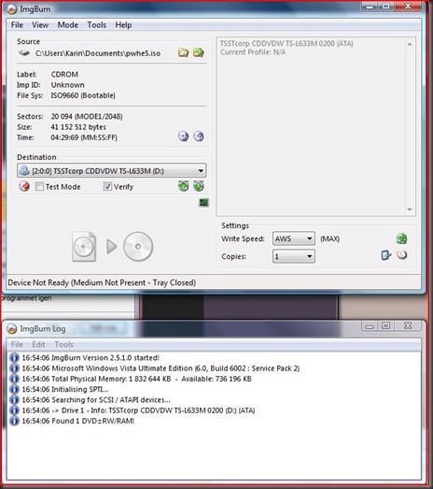The height and width of the screenshot is (489, 433).
Task: Click the first disc info icon beside Time
Action: 183,137
